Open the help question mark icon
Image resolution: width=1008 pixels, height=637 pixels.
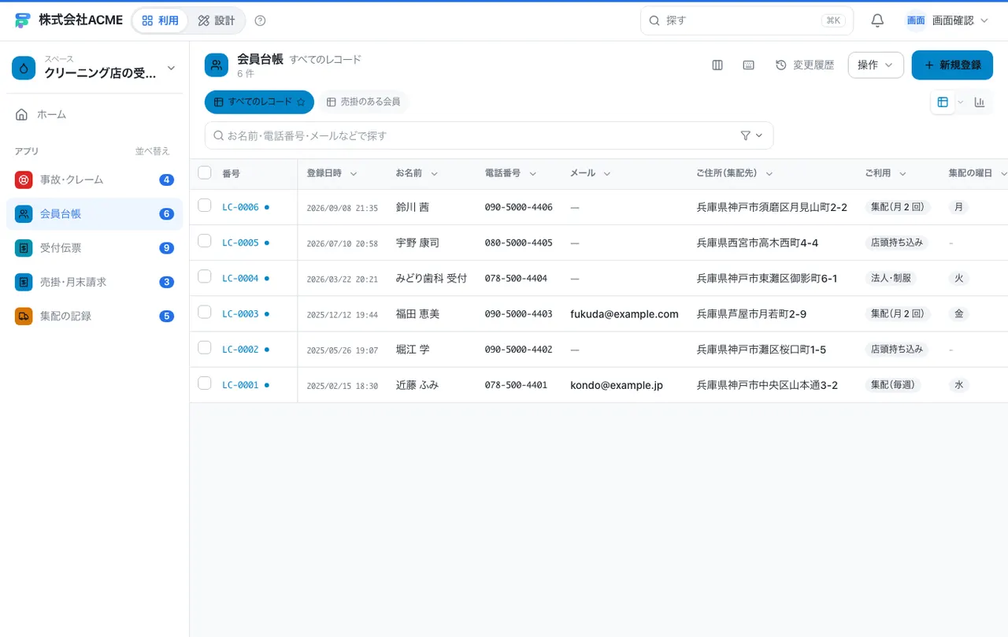(x=261, y=20)
